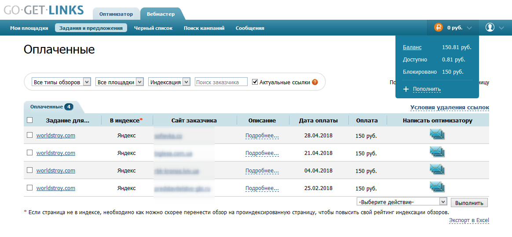This screenshot has width=512, height=237.
Task: Click the message envelope icon for 21.04.2018 row
Action: [x=437, y=153]
